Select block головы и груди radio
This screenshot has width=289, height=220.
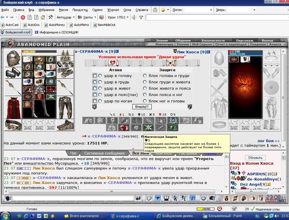pos(144,76)
